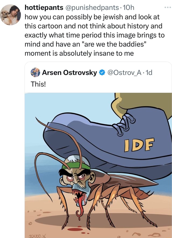Click the IDF label on the boot
172x238 pixels.
pyautogui.click(x=139, y=145)
